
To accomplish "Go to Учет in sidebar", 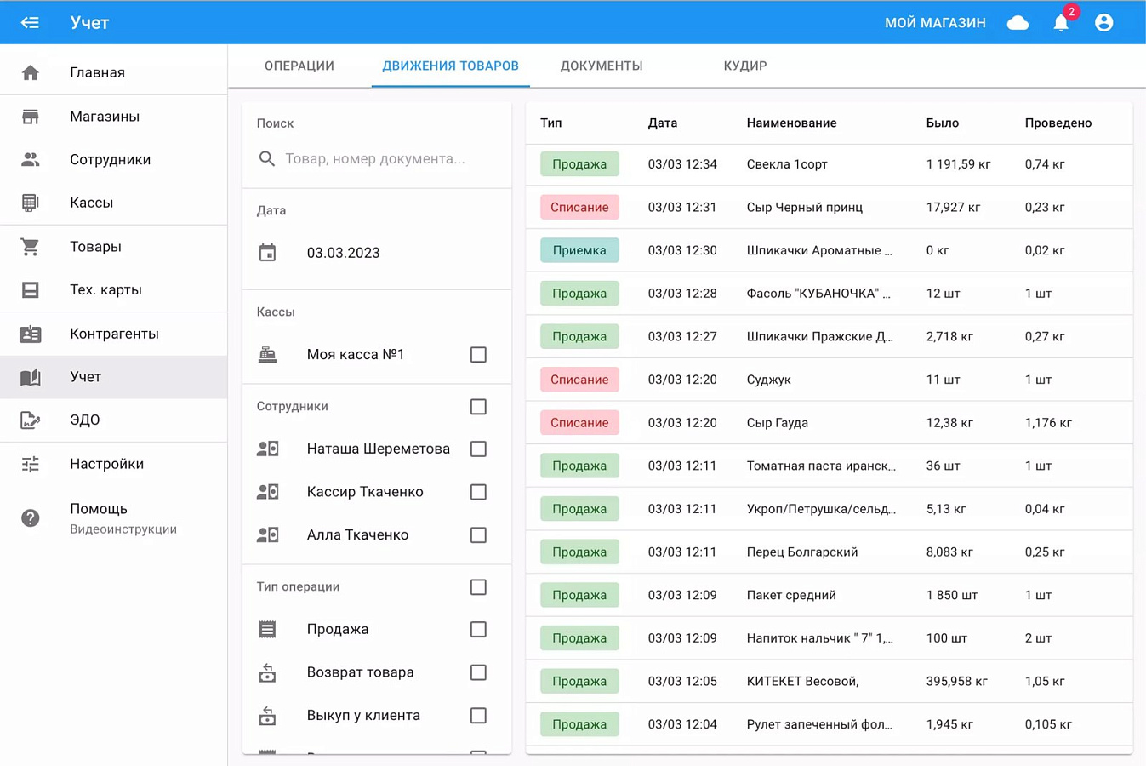I will 114,377.
